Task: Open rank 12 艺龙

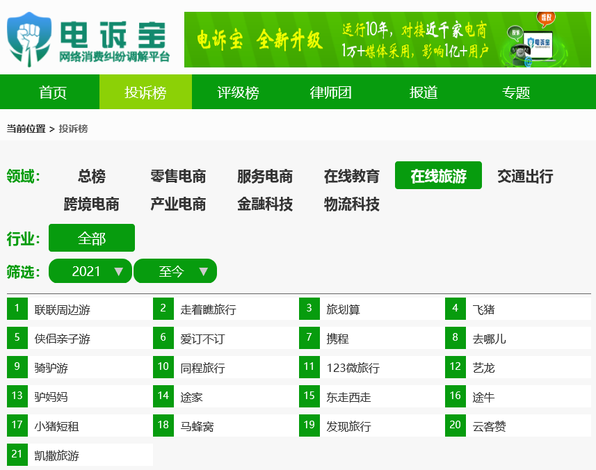Action: click(517, 367)
